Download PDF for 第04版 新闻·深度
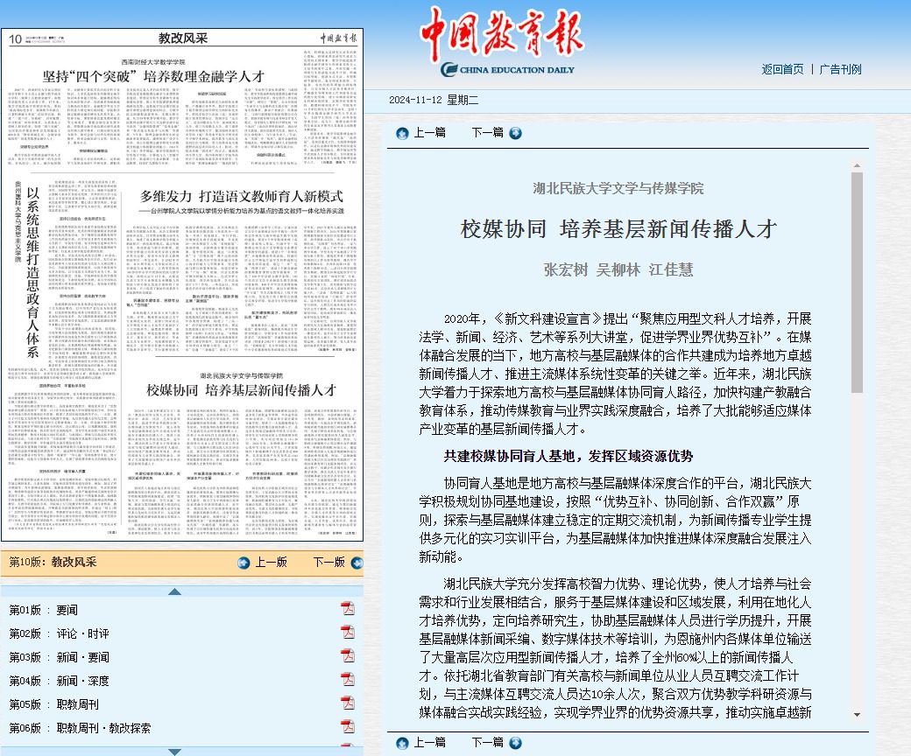This screenshot has width=911, height=756. click(x=348, y=679)
